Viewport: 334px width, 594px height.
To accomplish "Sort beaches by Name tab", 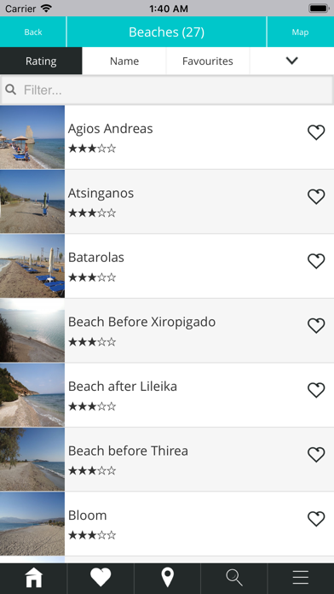I will [124, 61].
